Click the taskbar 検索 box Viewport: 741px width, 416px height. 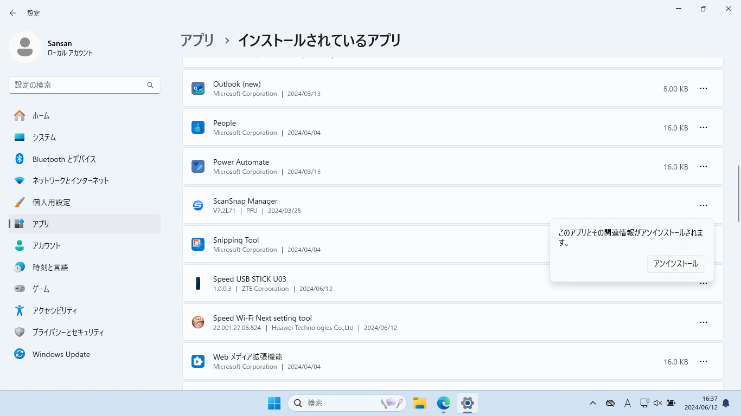click(x=347, y=403)
